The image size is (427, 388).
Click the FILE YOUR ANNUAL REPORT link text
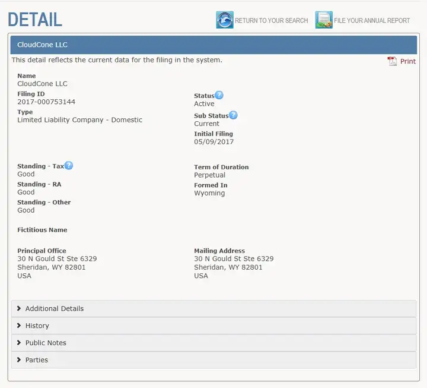[372, 20]
